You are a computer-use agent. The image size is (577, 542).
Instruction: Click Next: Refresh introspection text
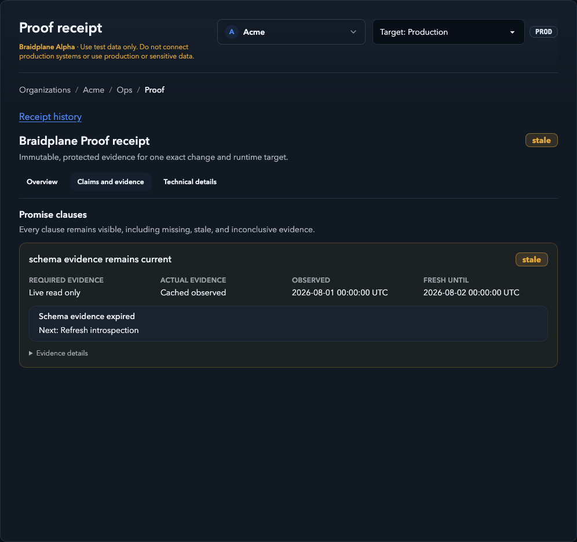click(x=89, y=330)
